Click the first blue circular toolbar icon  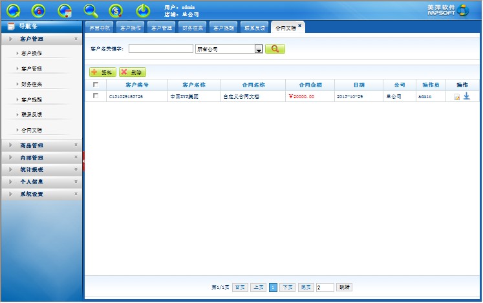[x=13, y=10]
